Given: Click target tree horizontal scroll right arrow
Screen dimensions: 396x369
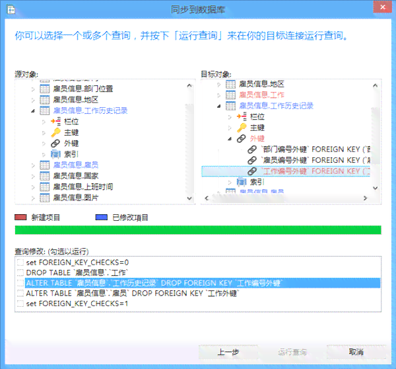Looking at the screenshot, I should click(365, 198).
